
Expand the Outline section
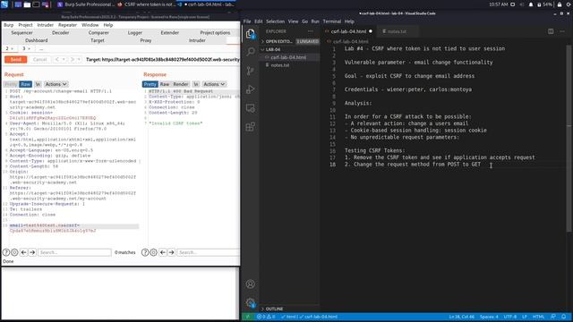pyautogui.click(x=274, y=309)
